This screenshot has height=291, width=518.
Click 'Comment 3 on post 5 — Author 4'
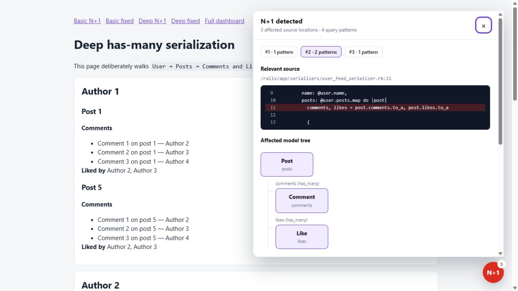(143, 238)
